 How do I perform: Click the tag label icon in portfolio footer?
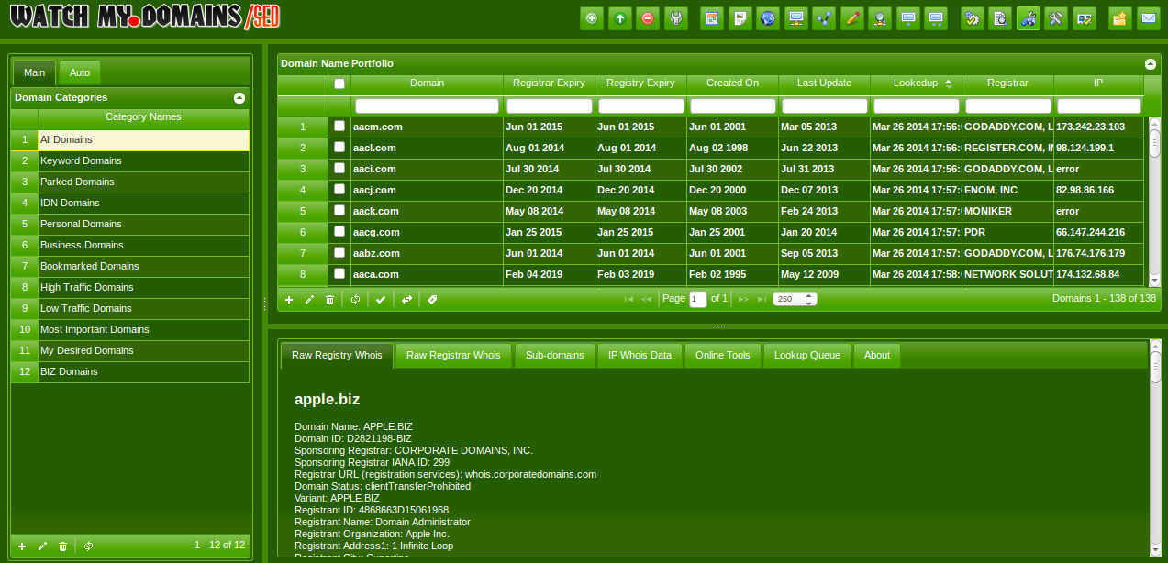pos(432,299)
